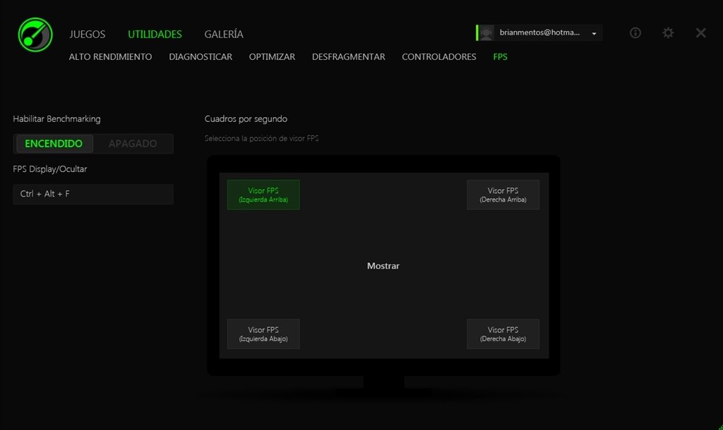Turn benchmarking ENCENDIDO

(54, 144)
